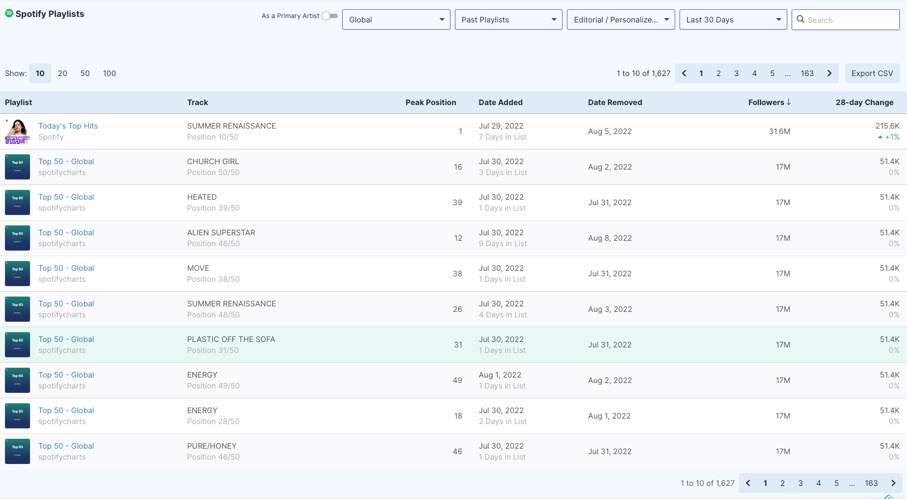Click previous page arrow in bottom pagination

click(748, 483)
